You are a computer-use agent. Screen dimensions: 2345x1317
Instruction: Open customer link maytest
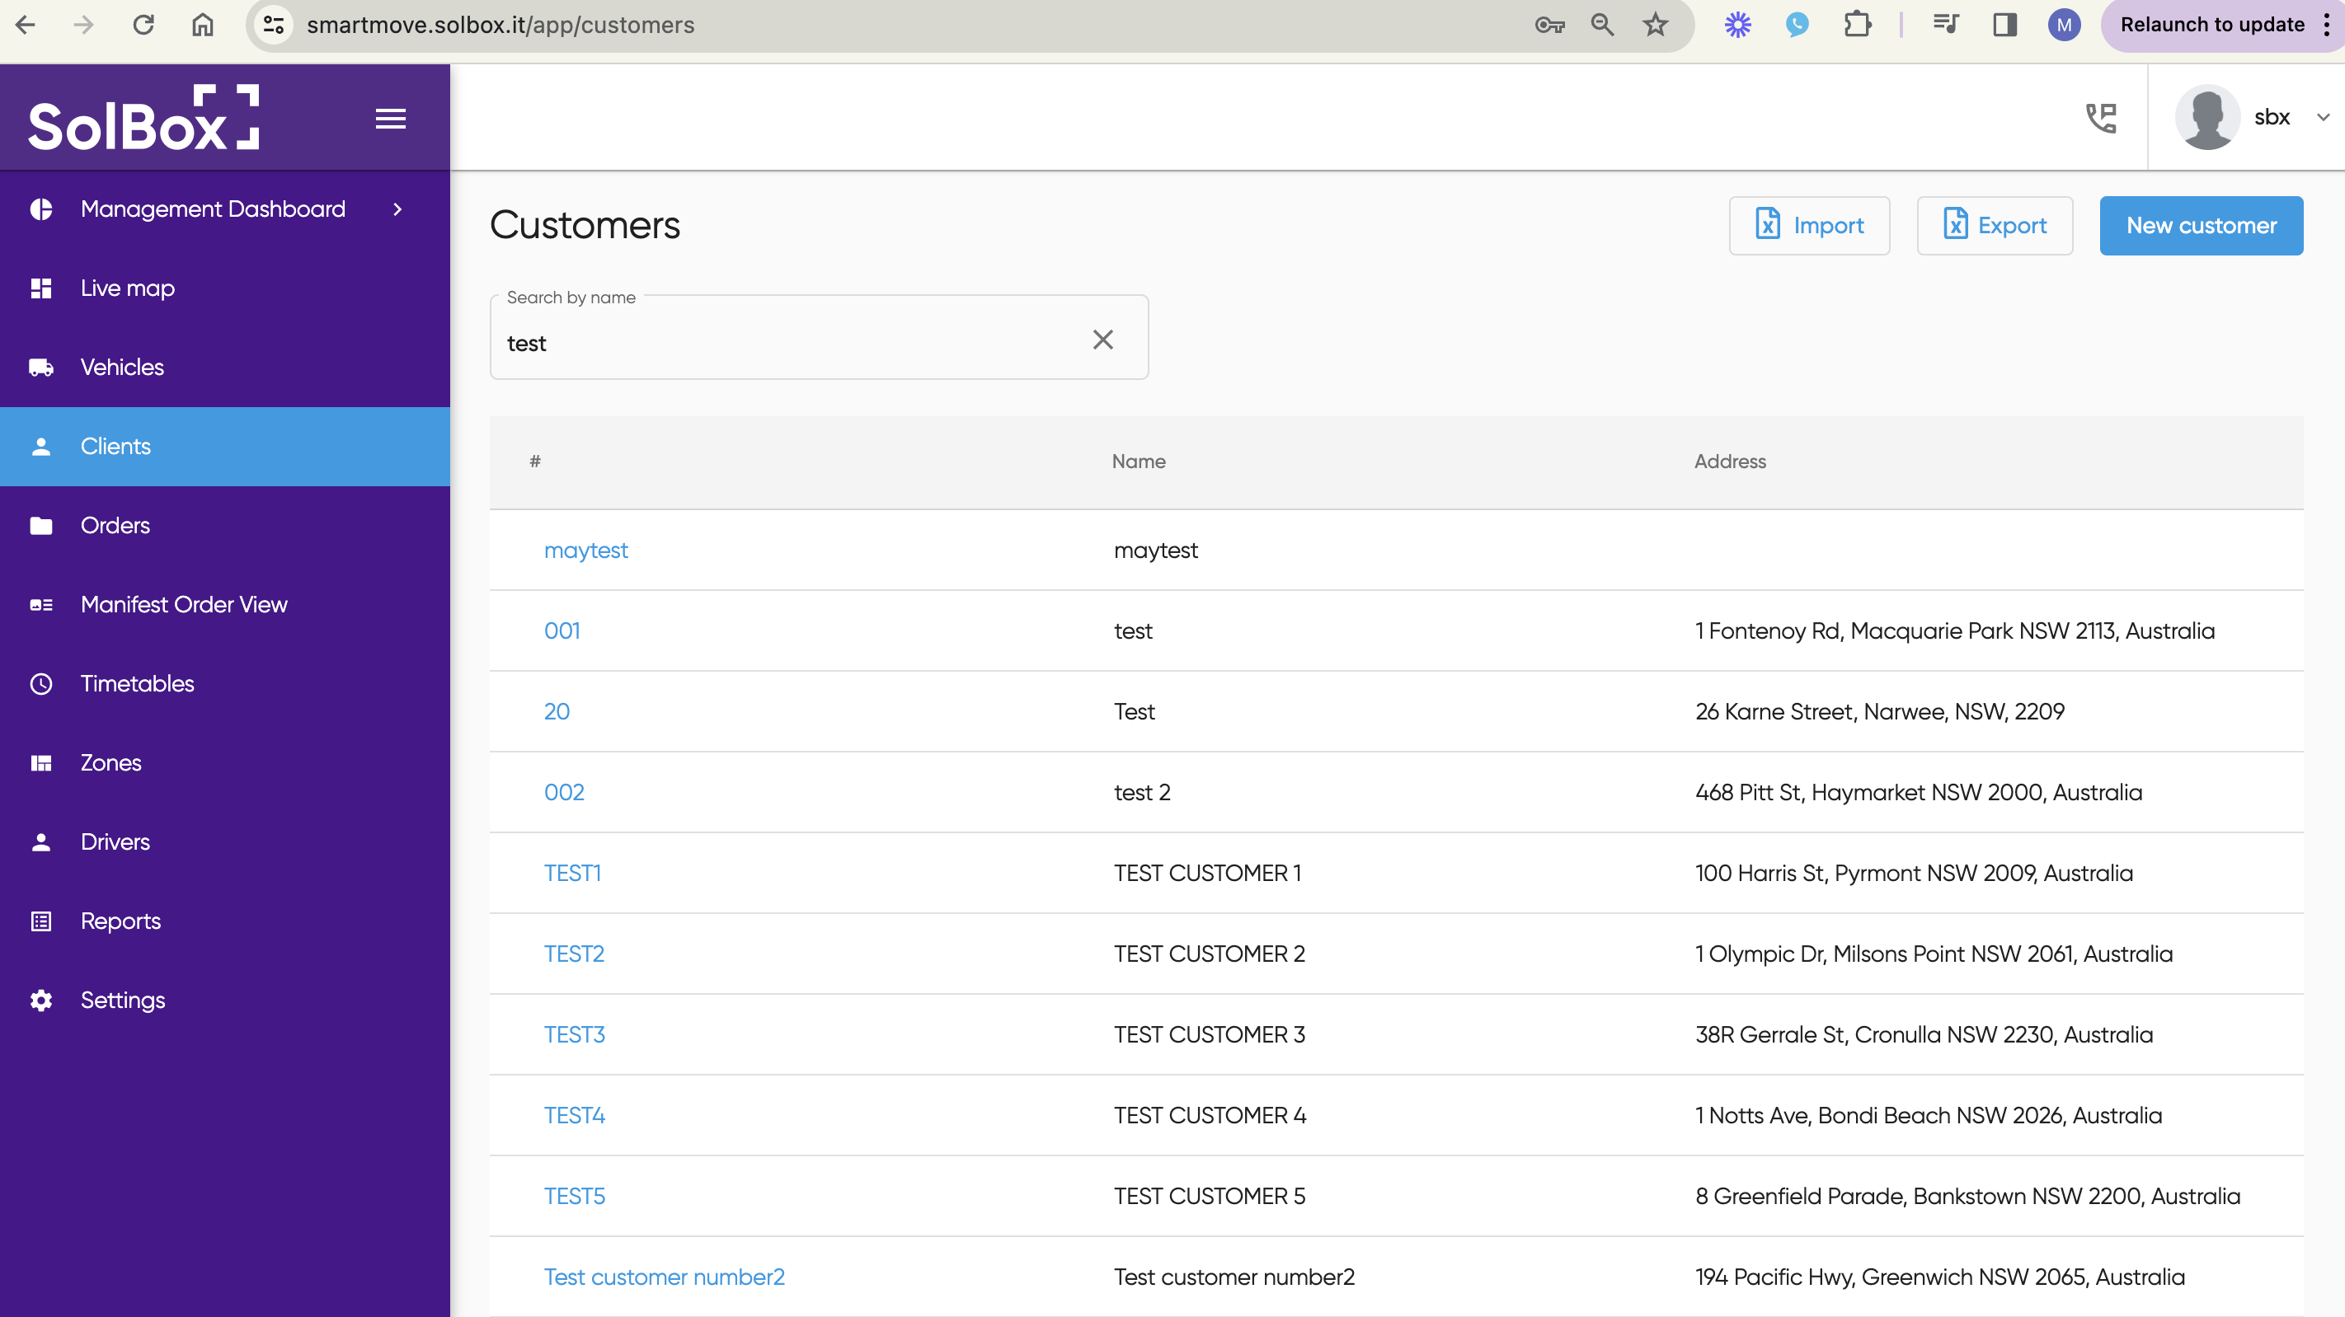tap(585, 551)
